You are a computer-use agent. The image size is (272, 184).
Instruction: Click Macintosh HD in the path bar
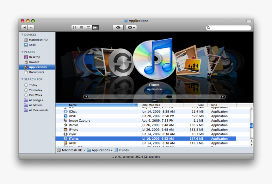point(72,150)
